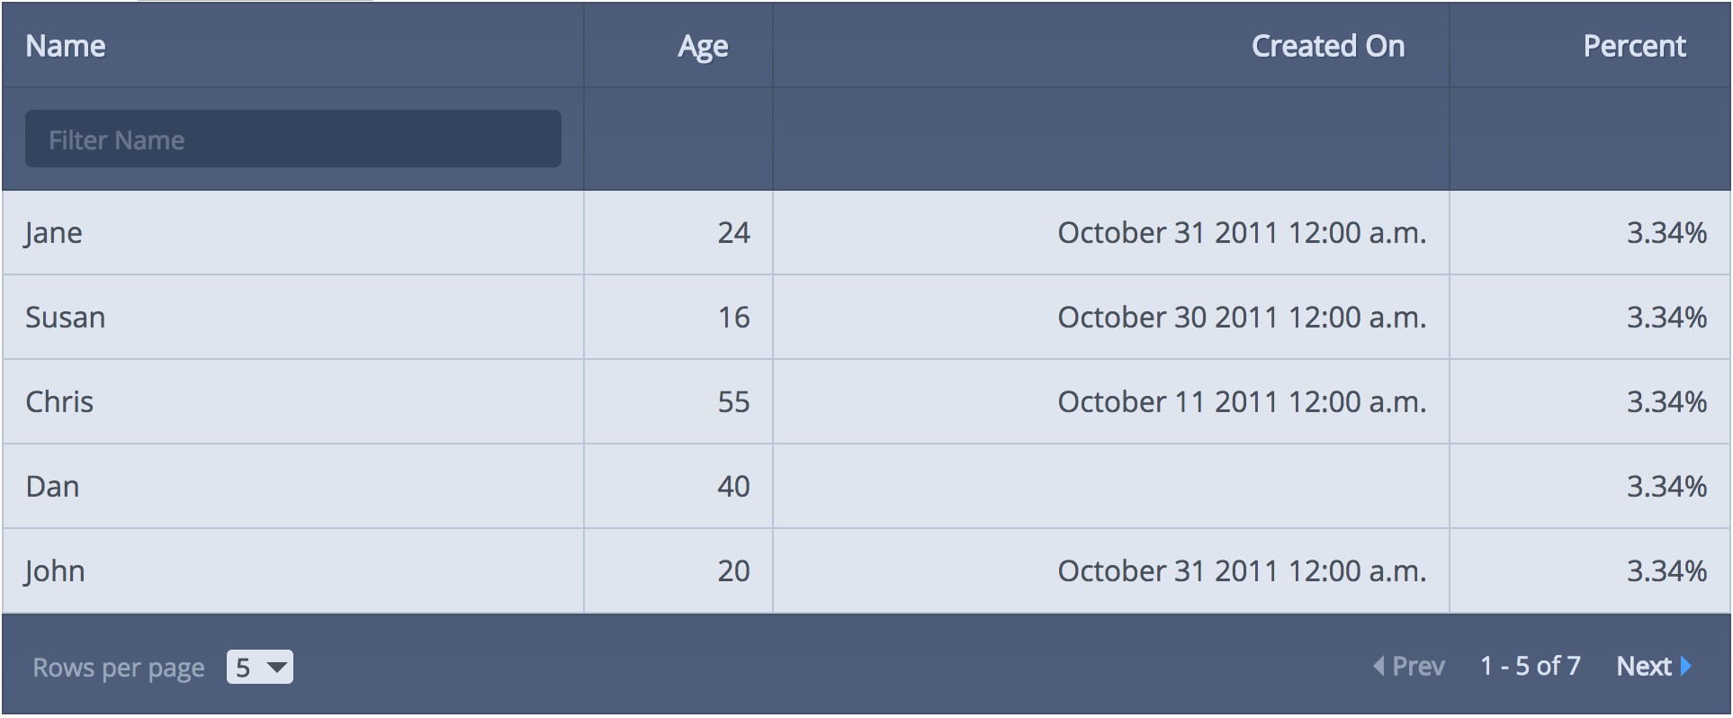1733x718 pixels.
Task: Click the Next page arrow icon
Action: [1685, 667]
